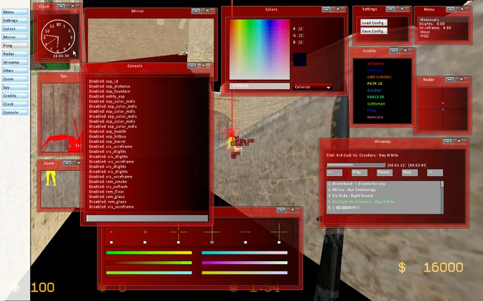Pick a color in the rainbow gradient picker
Image resolution: width=483 pixels, height=301 pixels.
pyautogui.click(x=260, y=49)
